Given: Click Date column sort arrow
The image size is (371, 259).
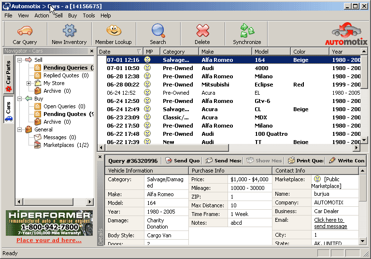Looking at the screenshot, I should 139,52.
